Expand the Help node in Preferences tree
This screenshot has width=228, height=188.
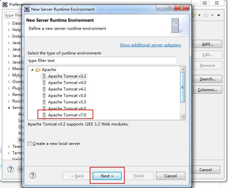click(9, 30)
